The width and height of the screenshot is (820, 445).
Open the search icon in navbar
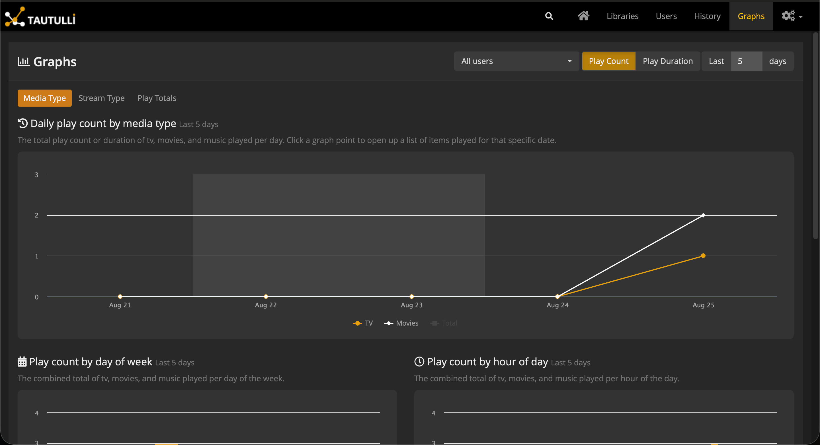pos(549,16)
